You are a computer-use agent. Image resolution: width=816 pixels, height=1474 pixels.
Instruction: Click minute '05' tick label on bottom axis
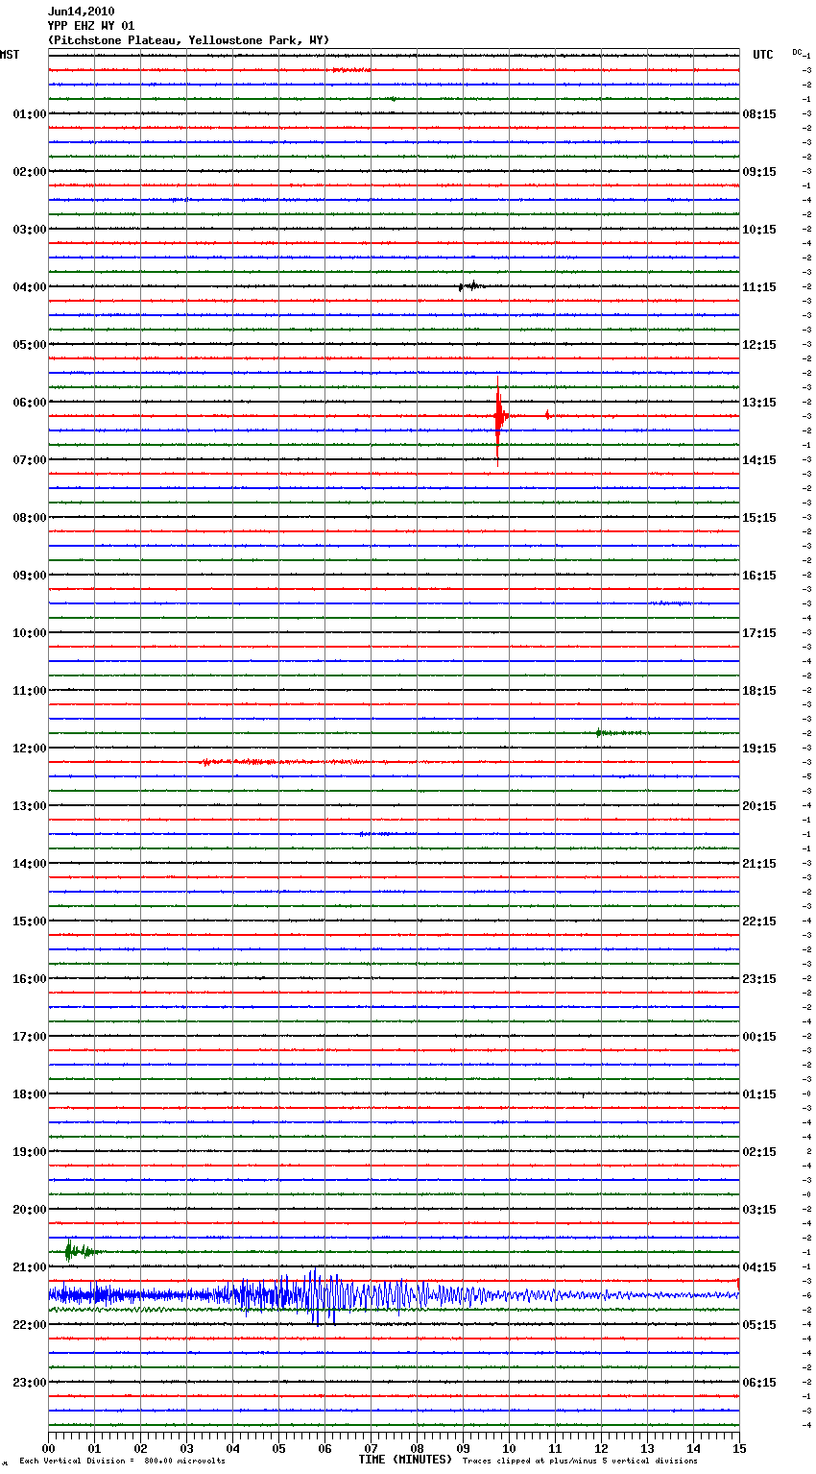tap(278, 1448)
